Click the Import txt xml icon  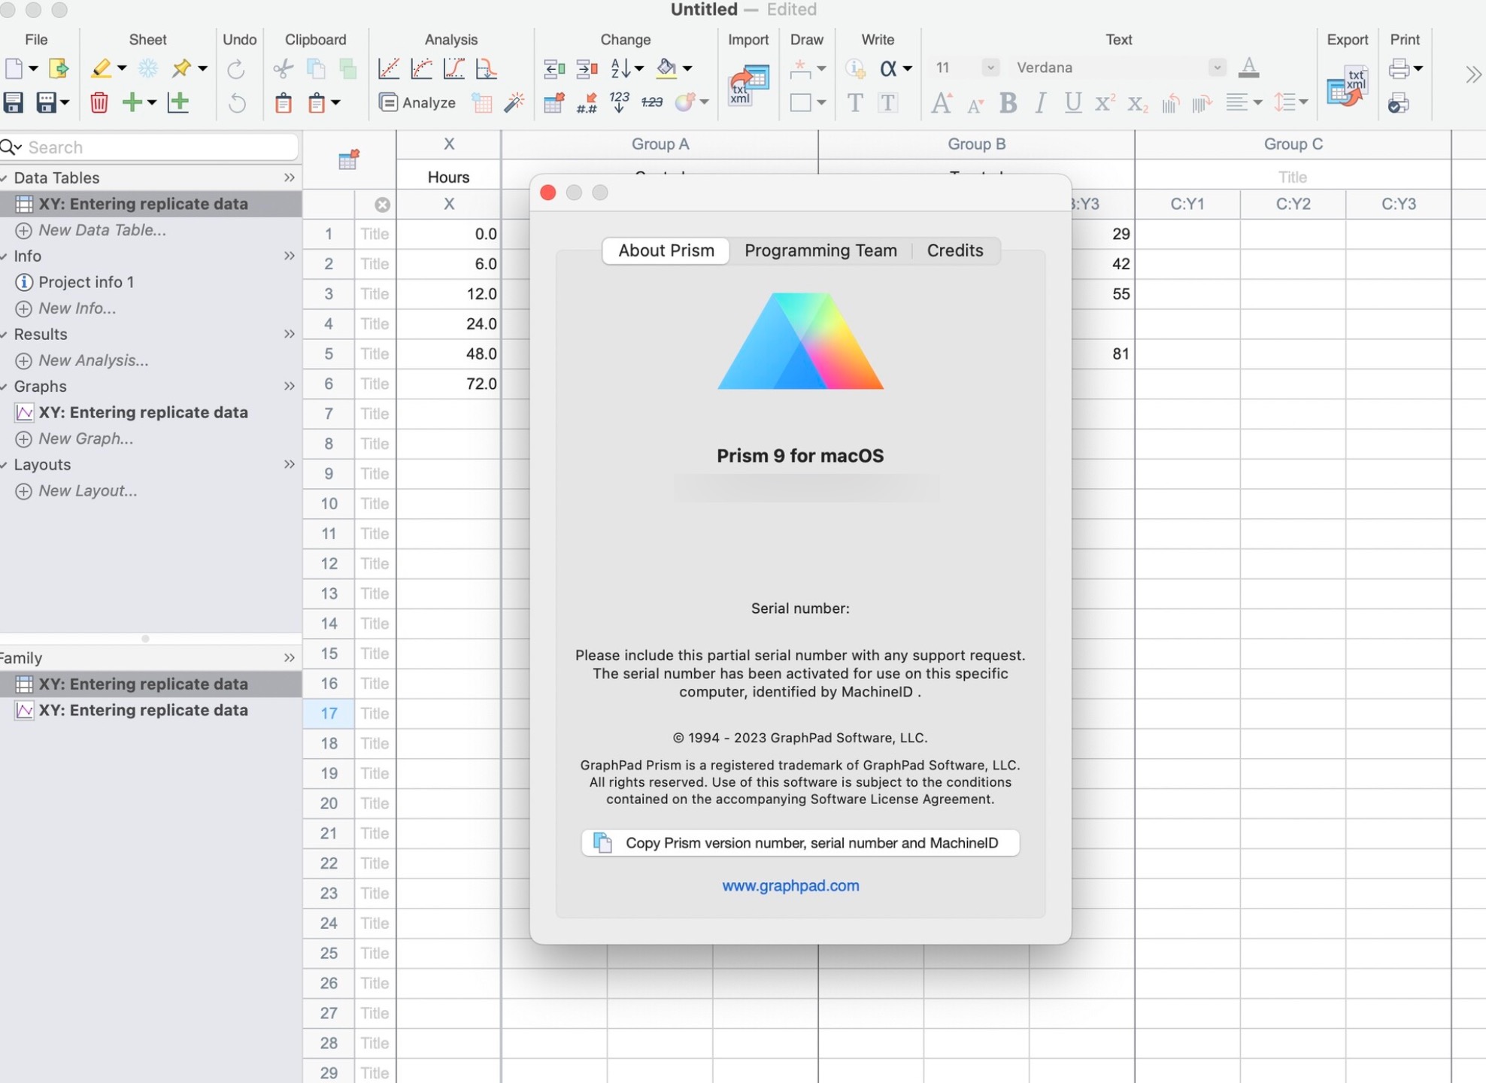(x=748, y=85)
